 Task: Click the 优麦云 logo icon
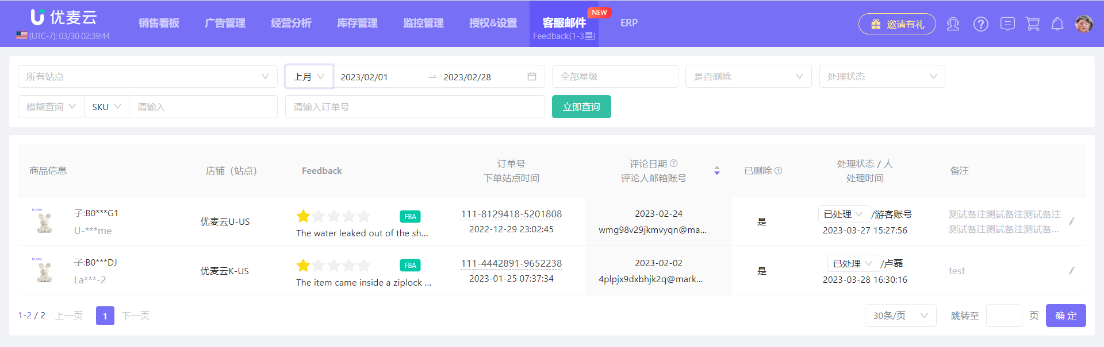37,17
